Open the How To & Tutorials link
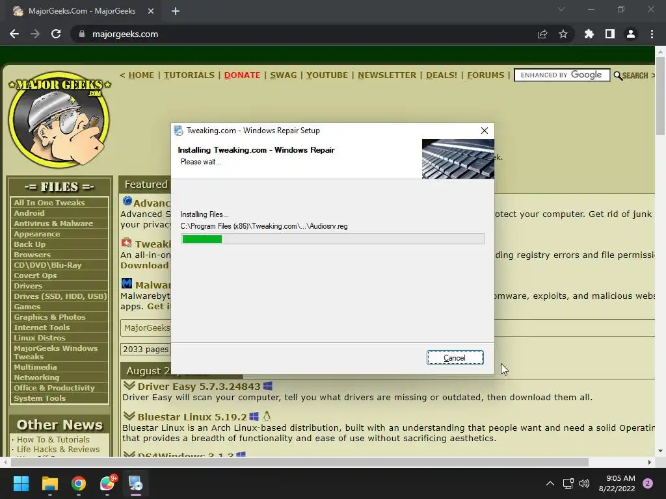This screenshot has width=666, height=499. [53, 440]
